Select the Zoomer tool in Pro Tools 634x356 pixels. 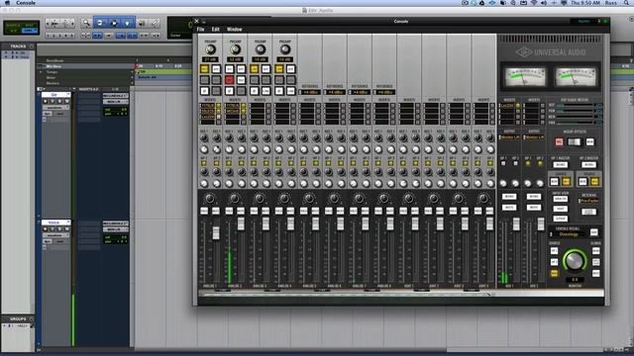click(86, 23)
